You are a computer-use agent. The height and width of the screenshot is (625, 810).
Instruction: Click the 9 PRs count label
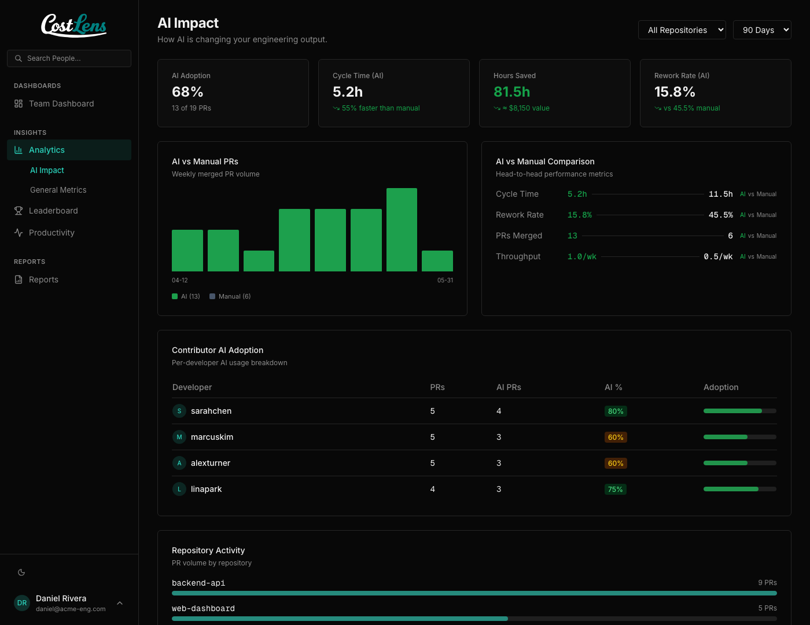[768, 583]
